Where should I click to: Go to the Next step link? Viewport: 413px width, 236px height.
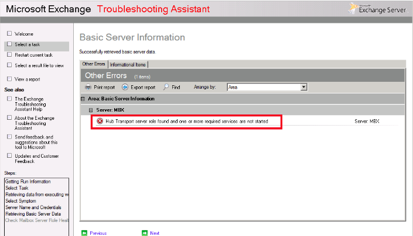155,233
